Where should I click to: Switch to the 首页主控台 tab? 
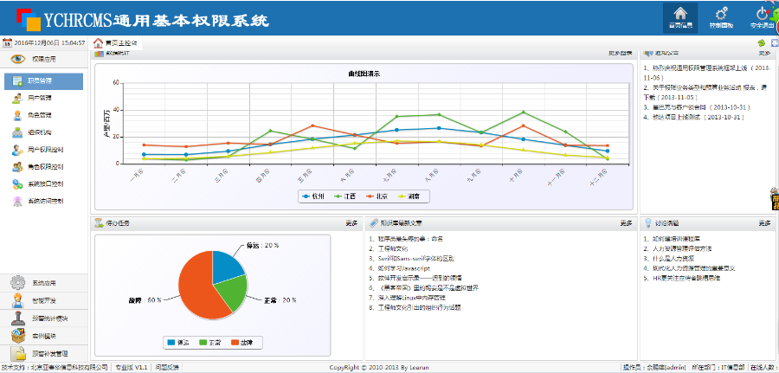(115, 42)
